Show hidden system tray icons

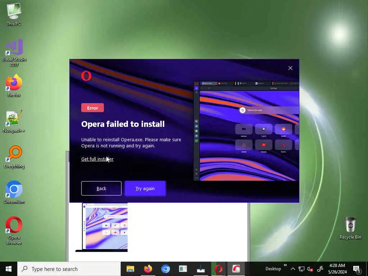(293, 269)
